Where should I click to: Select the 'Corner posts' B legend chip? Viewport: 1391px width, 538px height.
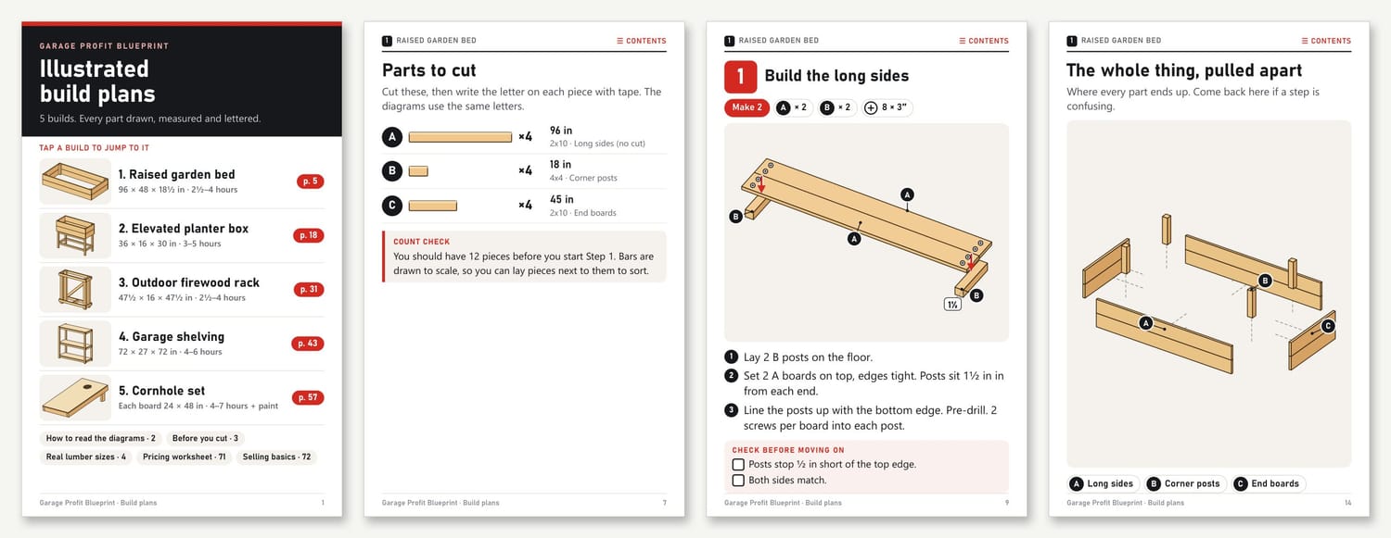(x=1183, y=483)
